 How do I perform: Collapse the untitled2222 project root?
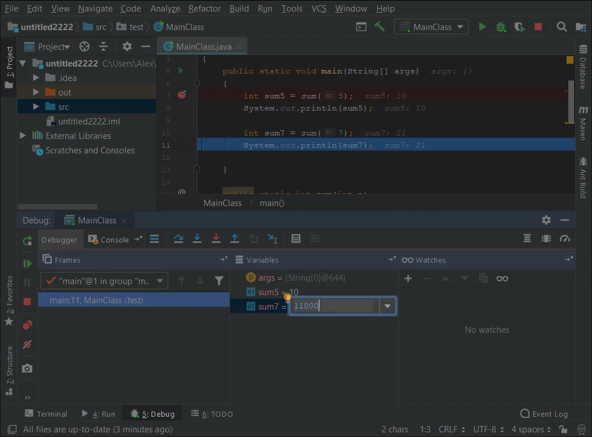[x=23, y=63]
